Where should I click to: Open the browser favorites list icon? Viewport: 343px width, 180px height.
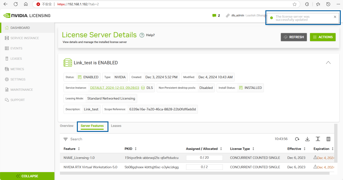[x=318, y=4]
